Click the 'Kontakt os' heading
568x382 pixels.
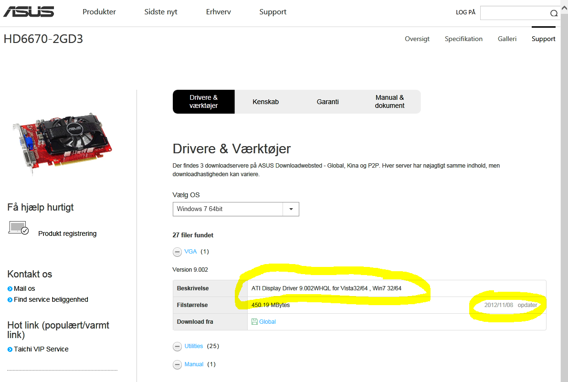tap(30, 274)
